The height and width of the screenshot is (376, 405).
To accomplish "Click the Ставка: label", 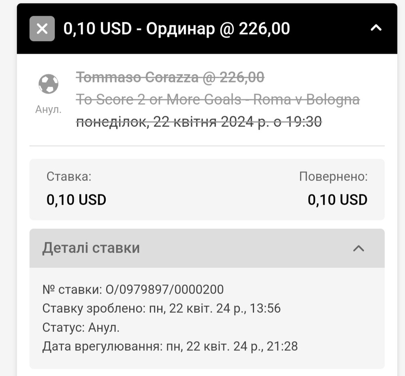I will tap(69, 177).
